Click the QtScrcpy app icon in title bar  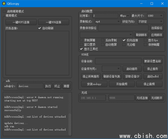coord(3,3)
